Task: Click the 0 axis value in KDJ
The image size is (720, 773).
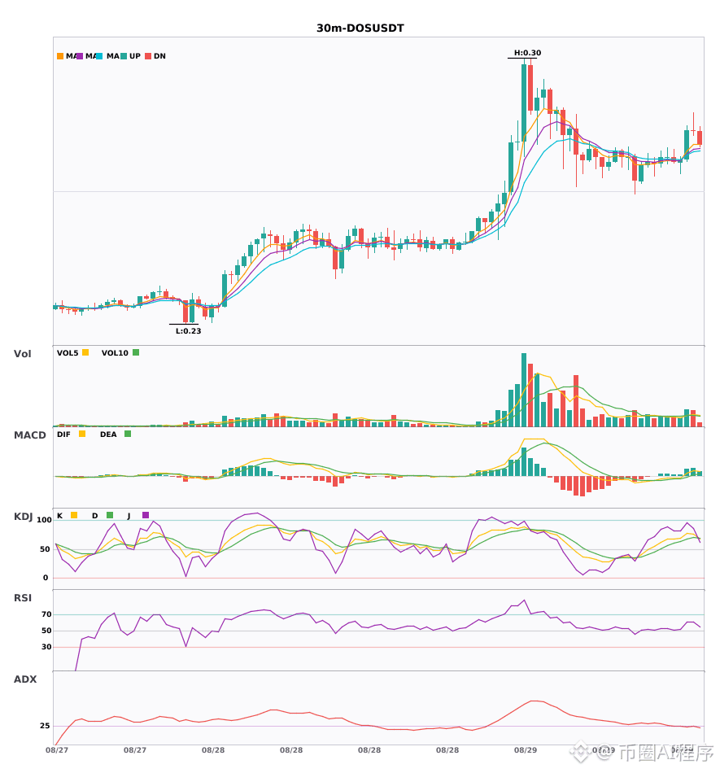Action: (x=46, y=578)
